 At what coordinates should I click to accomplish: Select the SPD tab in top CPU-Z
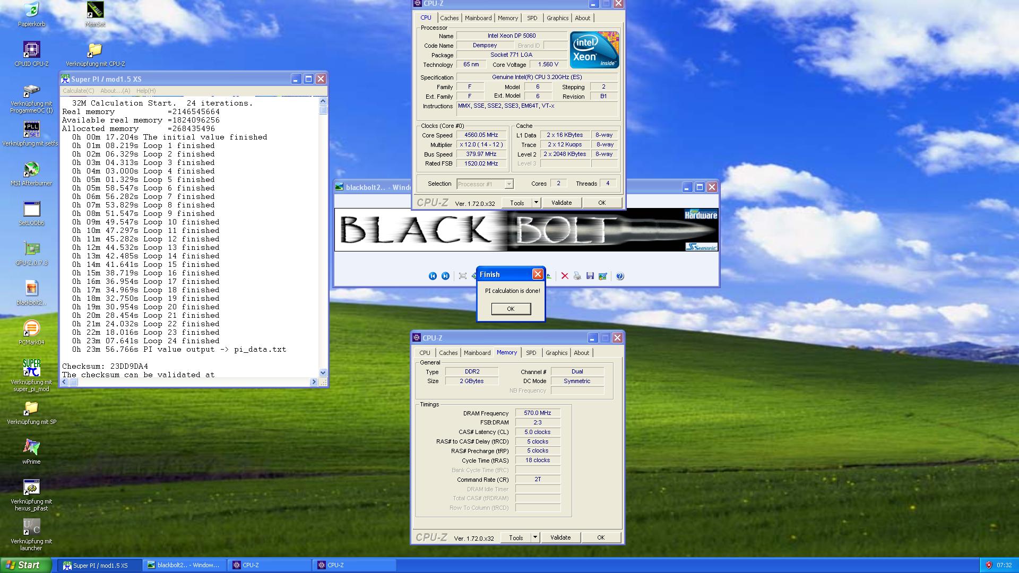(x=532, y=18)
